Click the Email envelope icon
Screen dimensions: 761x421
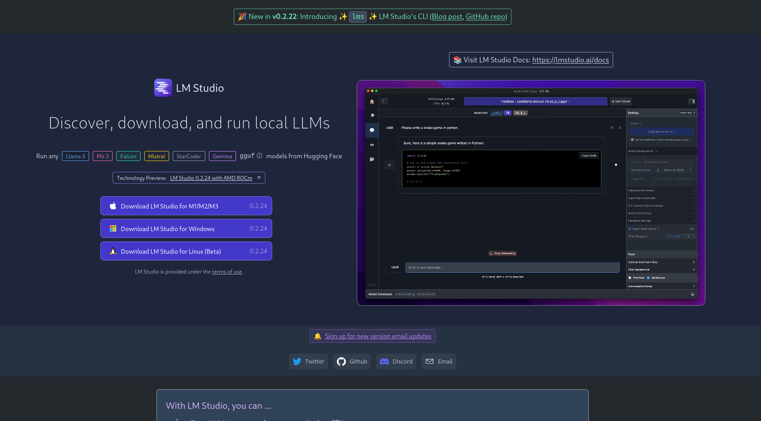430,361
